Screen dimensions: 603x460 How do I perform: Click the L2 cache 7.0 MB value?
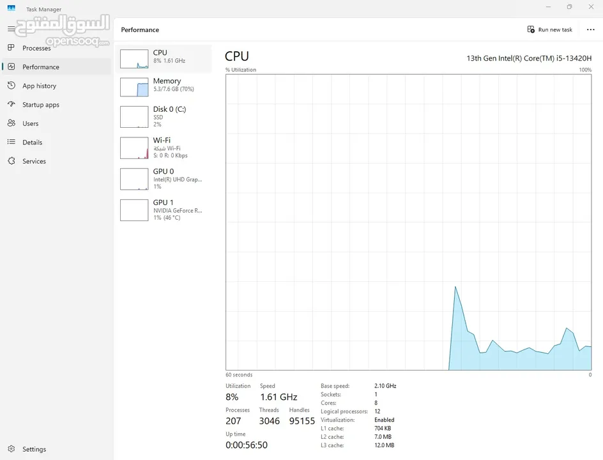coord(383,437)
